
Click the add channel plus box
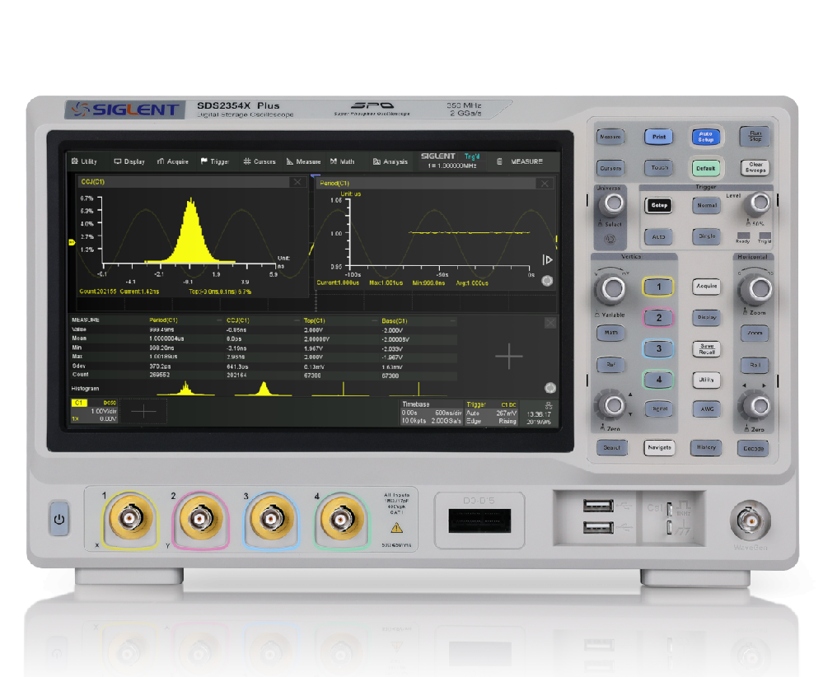click(x=143, y=411)
